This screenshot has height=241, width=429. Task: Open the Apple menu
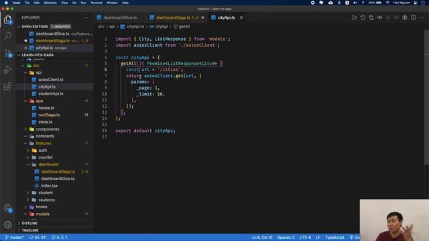6,3
